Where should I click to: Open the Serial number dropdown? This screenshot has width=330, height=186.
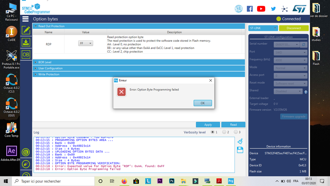pos(287,44)
